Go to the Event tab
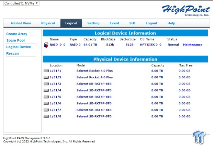 coord(114,23)
